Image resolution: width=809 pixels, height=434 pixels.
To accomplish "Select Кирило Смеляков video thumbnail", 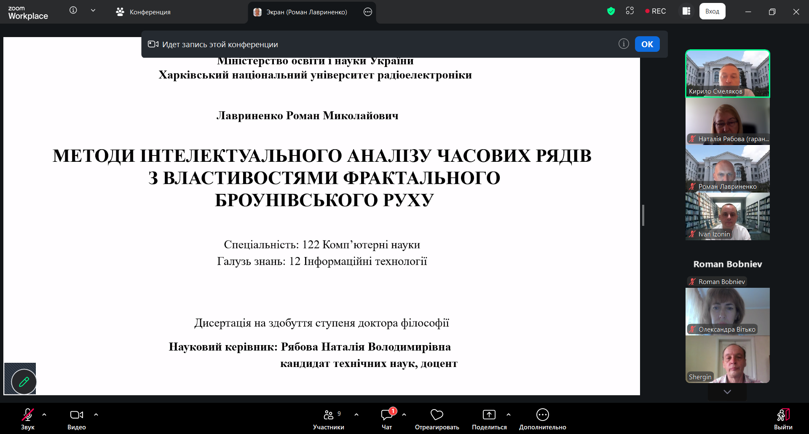I will 728,74.
